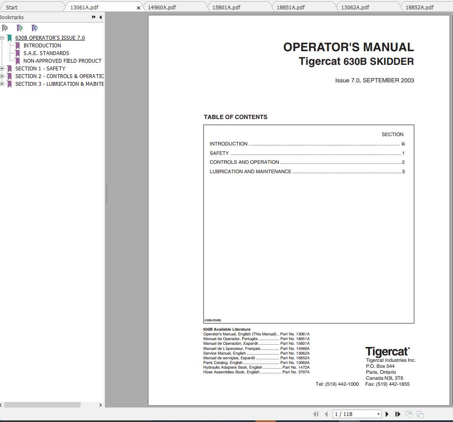Click the double-arrow expand icon in Bookmarks header
The width and height of the screenshot is (453, 422).
93,17
